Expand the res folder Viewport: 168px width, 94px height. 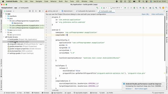pos(6,32)
